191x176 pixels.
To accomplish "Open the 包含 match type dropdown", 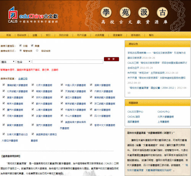I will coord(24,62).
